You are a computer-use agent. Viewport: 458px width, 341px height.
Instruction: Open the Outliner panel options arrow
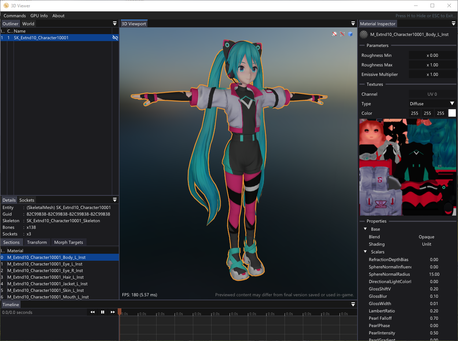pyautogui.click(x=115, y=23)
